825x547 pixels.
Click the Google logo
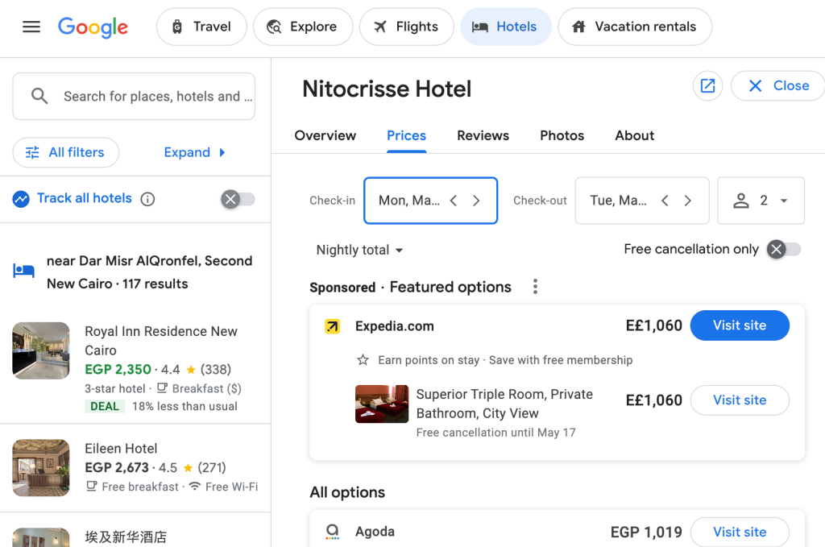coord(93,27)
